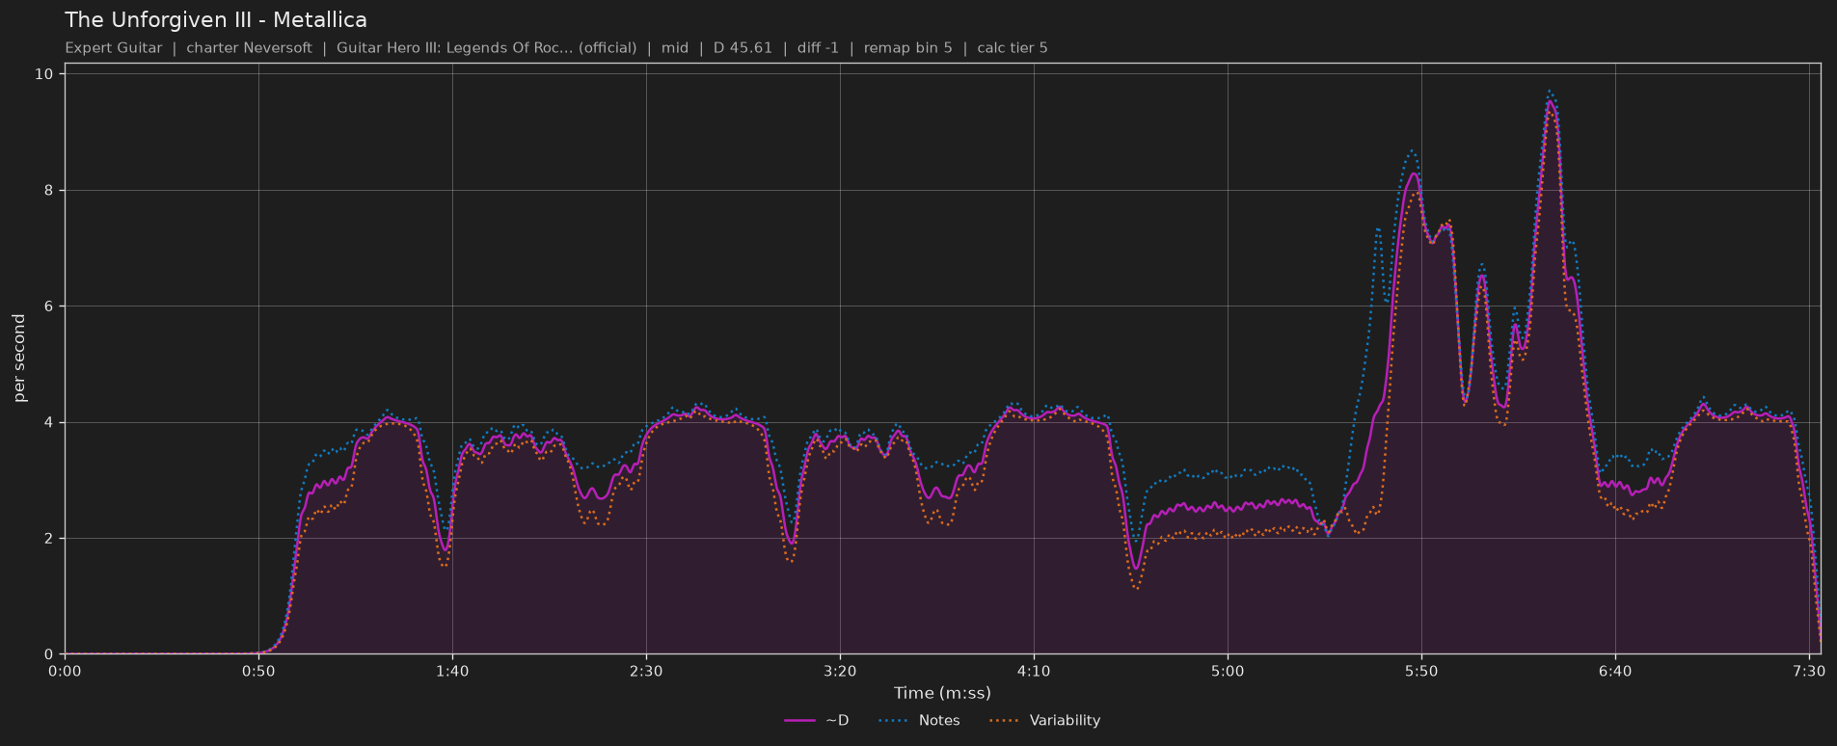This screenshot has width=1837, height=746.
Task: Click the '5:50' x-axis tick label
Action: [1421, 671]
